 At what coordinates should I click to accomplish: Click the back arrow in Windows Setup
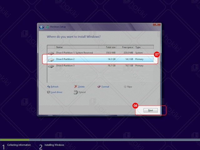pos(42,27)
